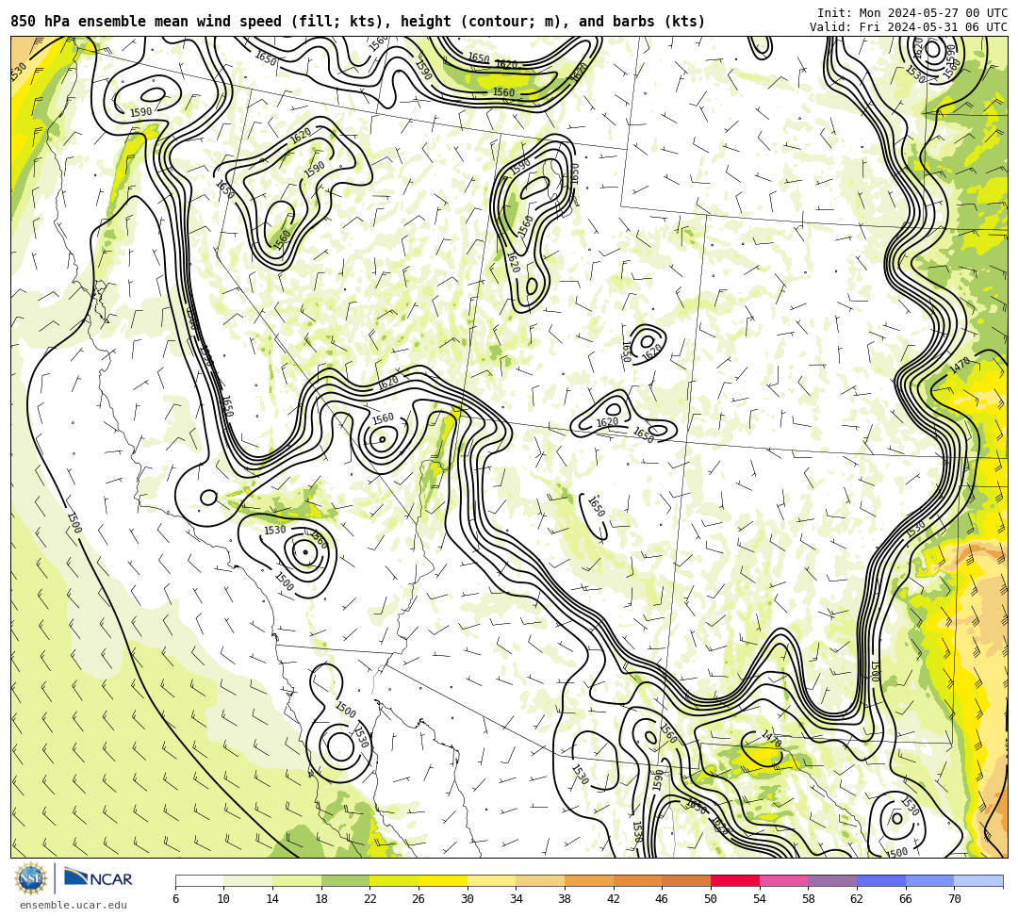
Task: Click the colorbar tick label 46
Action: tap(663, 899)
